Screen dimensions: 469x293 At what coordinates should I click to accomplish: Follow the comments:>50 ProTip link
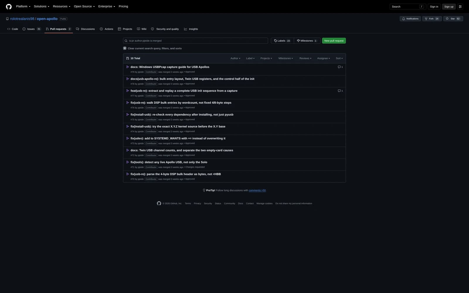tap(257, 190)
